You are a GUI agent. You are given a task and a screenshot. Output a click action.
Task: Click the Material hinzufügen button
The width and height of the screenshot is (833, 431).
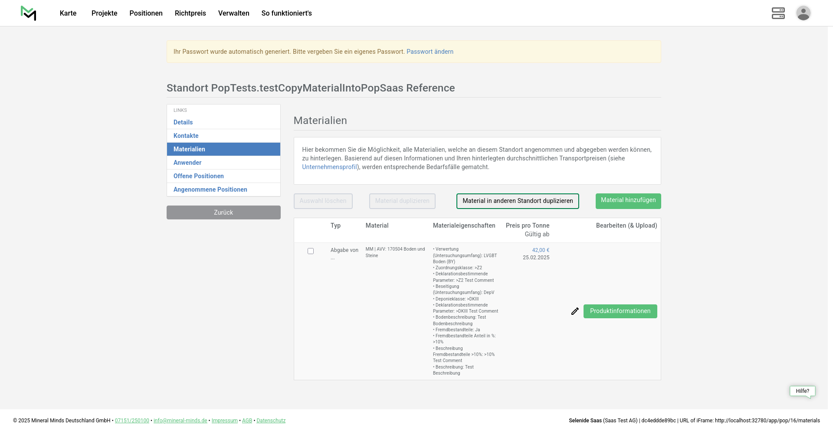point(628,201)
